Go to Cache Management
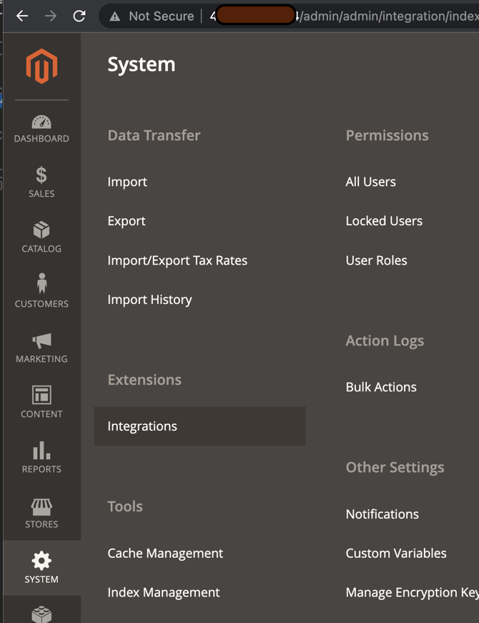Image resolution: width=479 pixels, height=623 pixels. [x=165, y=553]
